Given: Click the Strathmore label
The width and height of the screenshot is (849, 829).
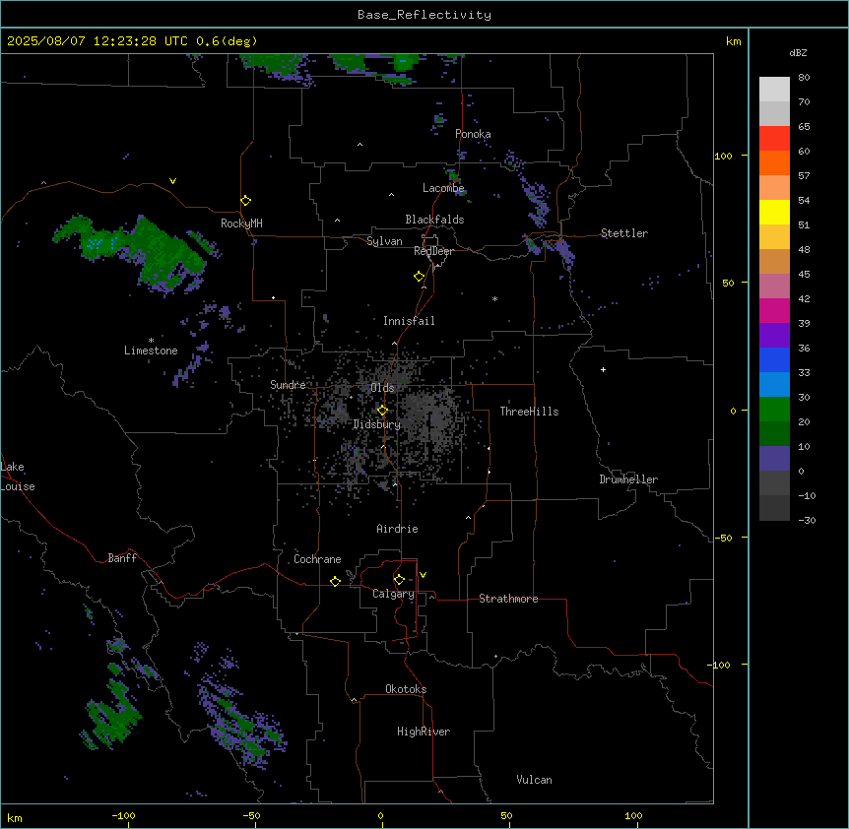Looking at the screenshot, I should click(x=508, y=599).
